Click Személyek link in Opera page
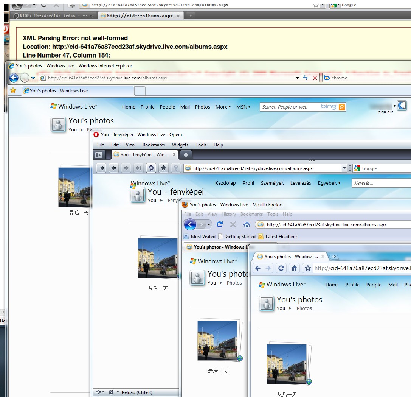 (272, 183)
